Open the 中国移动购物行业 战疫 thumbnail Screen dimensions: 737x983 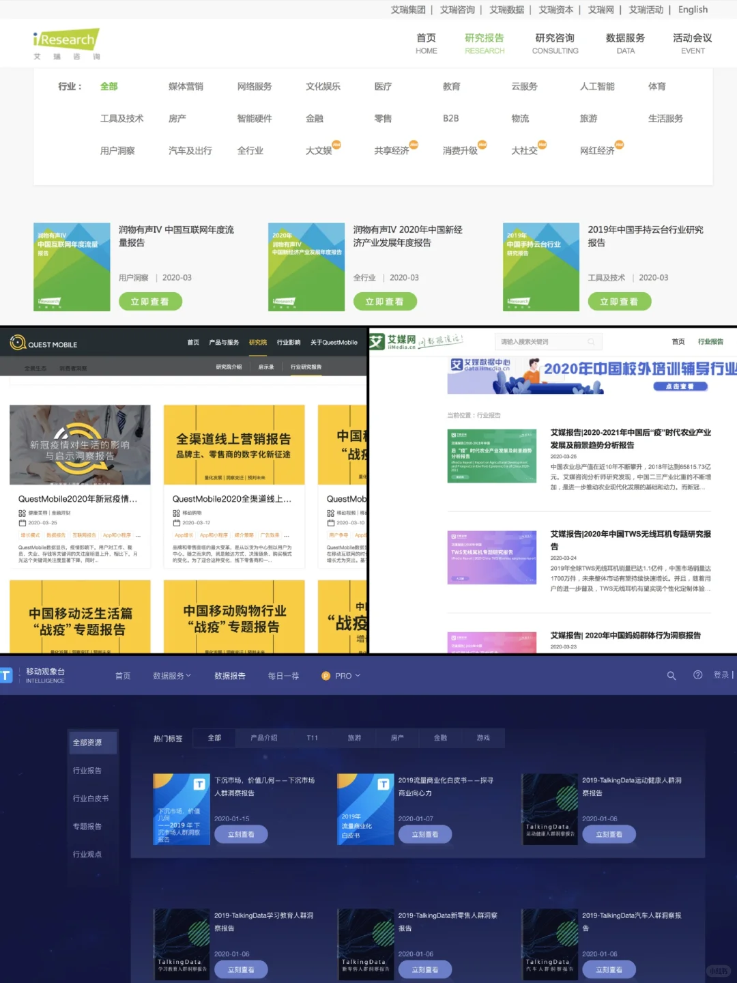click(x=234, y=616)
